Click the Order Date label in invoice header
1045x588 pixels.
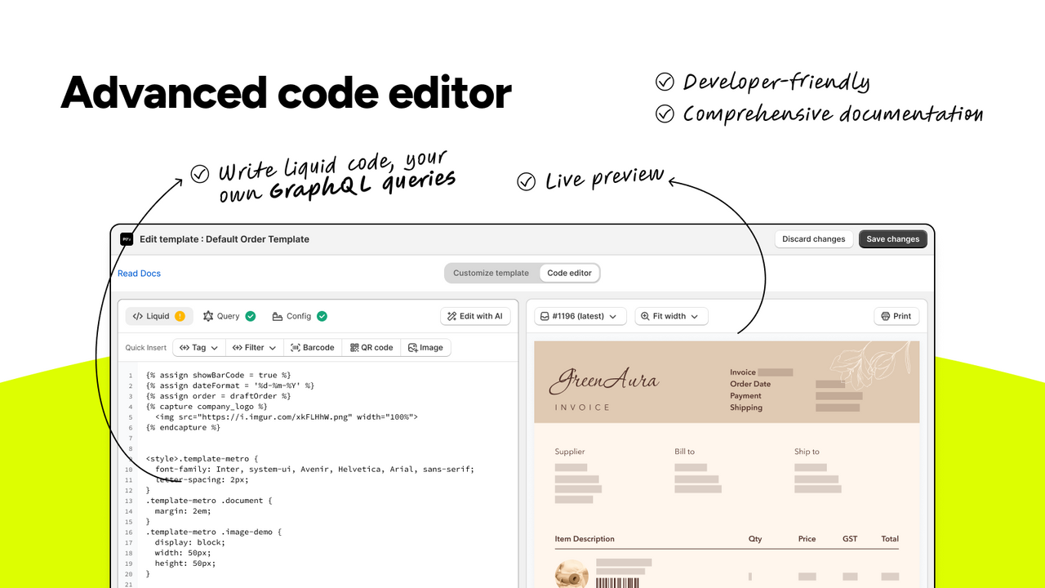pyautogui.click(x=750, y=384)
